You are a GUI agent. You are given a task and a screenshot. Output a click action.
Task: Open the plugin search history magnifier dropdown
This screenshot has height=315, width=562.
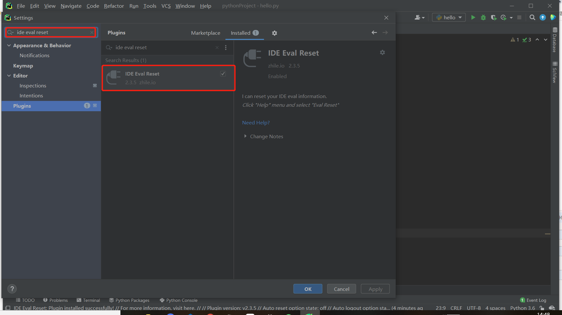[109, 48]
